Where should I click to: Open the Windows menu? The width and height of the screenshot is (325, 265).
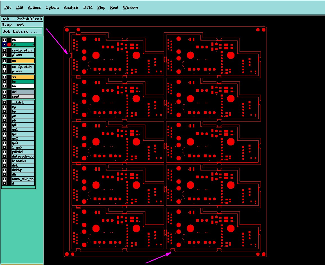click(x=130, y=8)
